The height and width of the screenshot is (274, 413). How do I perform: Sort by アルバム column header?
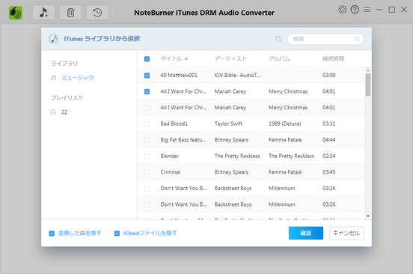(279, 58)
